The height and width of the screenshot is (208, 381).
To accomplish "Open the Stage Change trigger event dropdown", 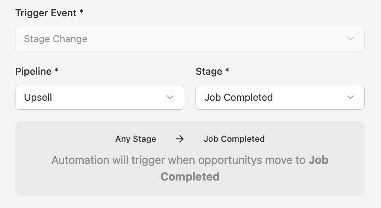I will coord(190,39).
